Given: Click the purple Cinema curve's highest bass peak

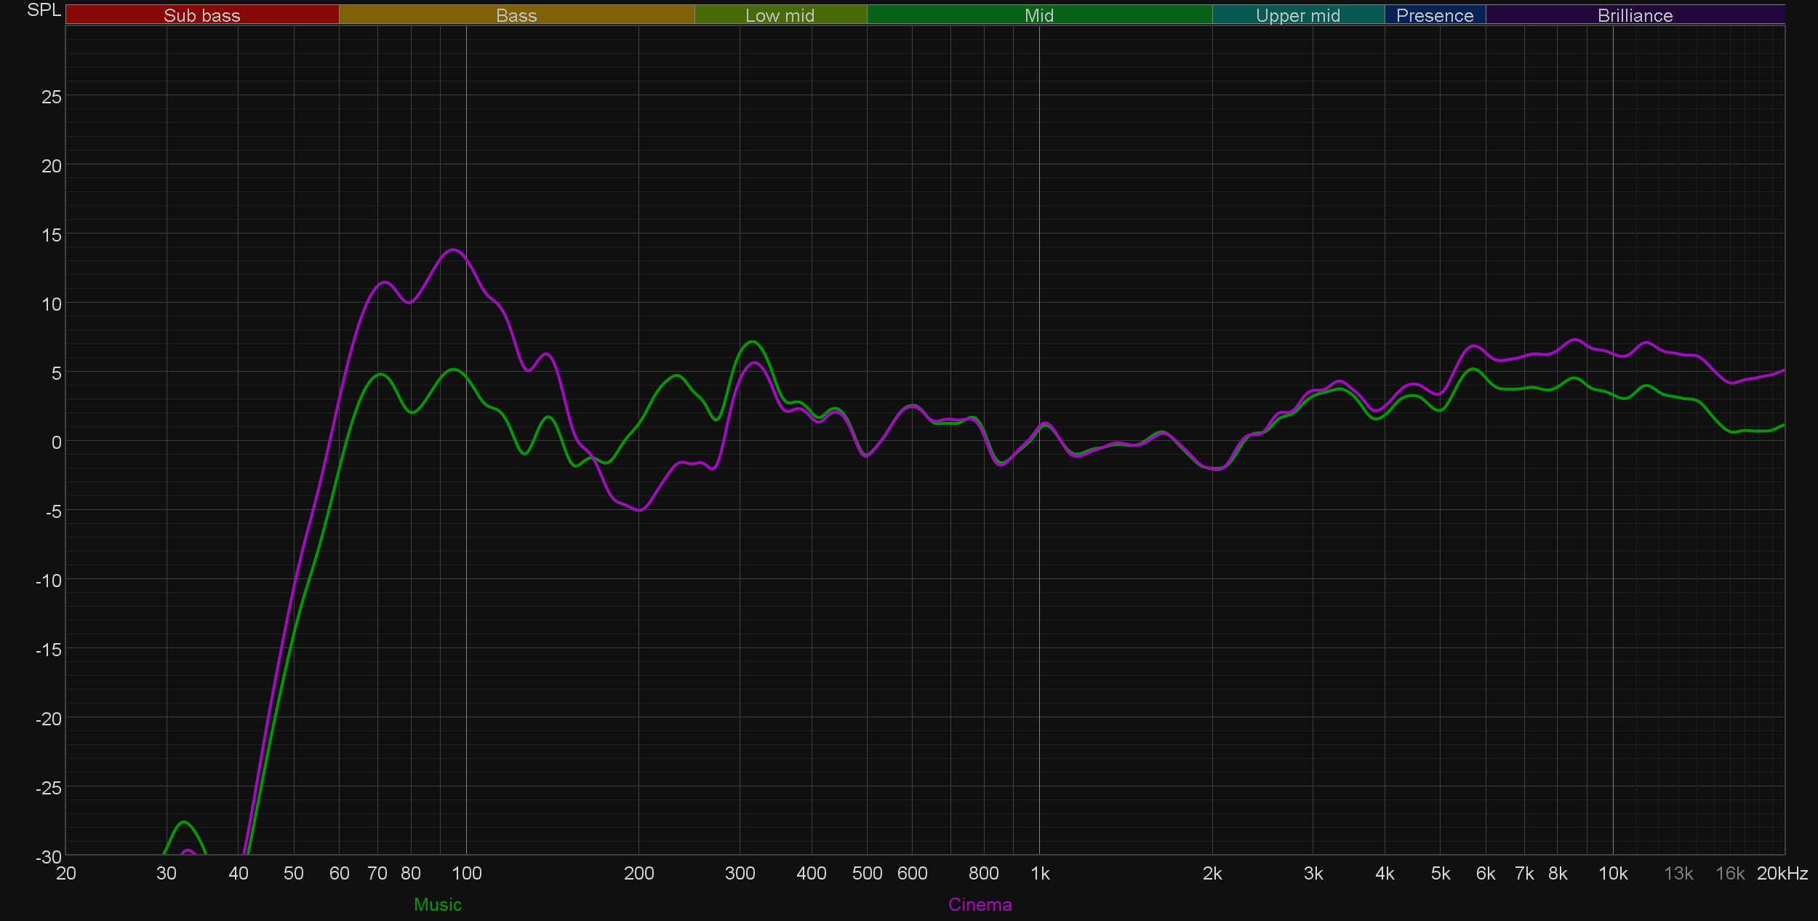Looking at the screenshot, I should 454,250.
